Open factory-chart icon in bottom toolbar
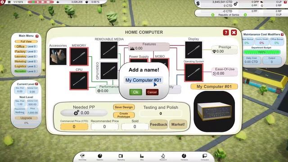The width and height of the screenshot is (288, 162). [142, 157]
